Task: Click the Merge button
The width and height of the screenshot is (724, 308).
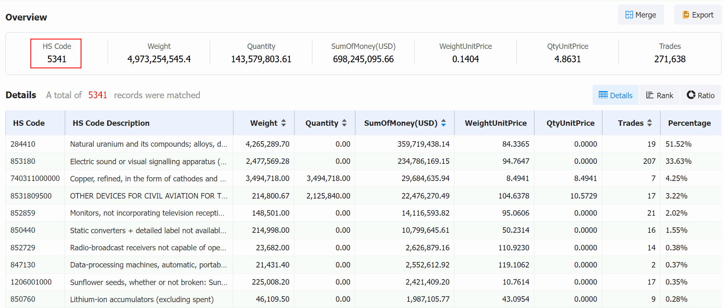Action: pyautogui.click(x=641, y=15)
